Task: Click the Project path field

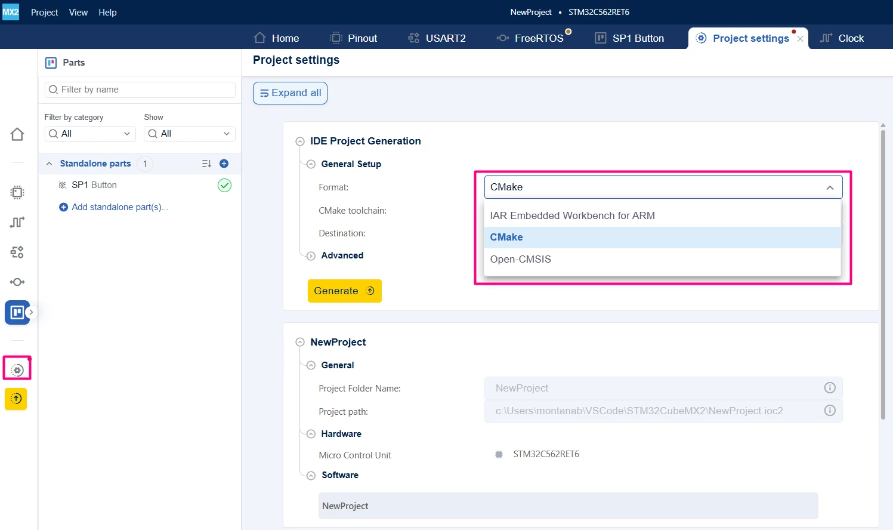Action: (x=663, y=411)
